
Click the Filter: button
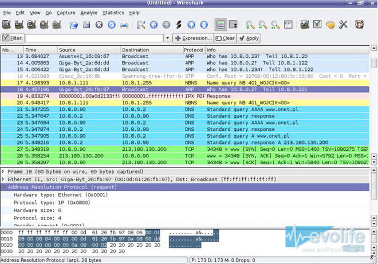pos(13,38)
